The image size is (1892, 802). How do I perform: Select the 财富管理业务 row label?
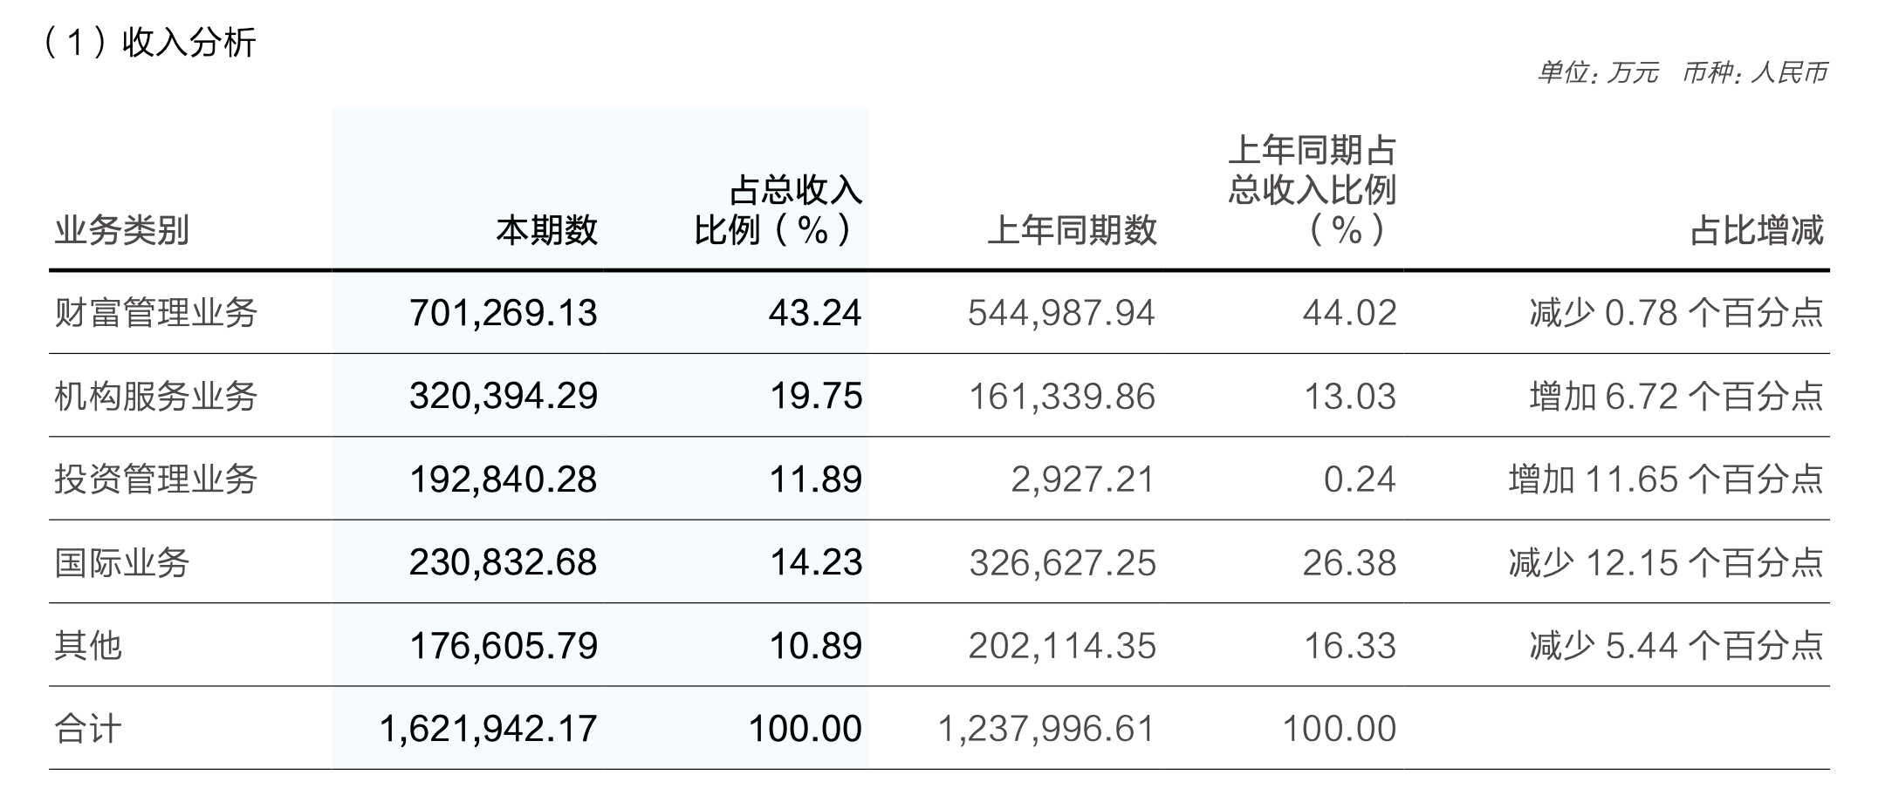click(156, 313)
